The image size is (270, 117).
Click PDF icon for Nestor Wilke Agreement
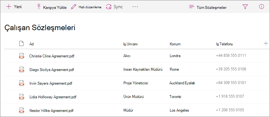pyautogui.click(x=21, y=110)
